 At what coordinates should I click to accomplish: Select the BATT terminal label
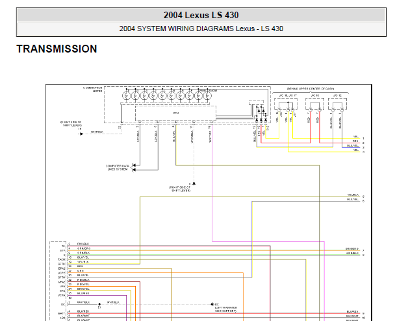[x=62, y=313]
